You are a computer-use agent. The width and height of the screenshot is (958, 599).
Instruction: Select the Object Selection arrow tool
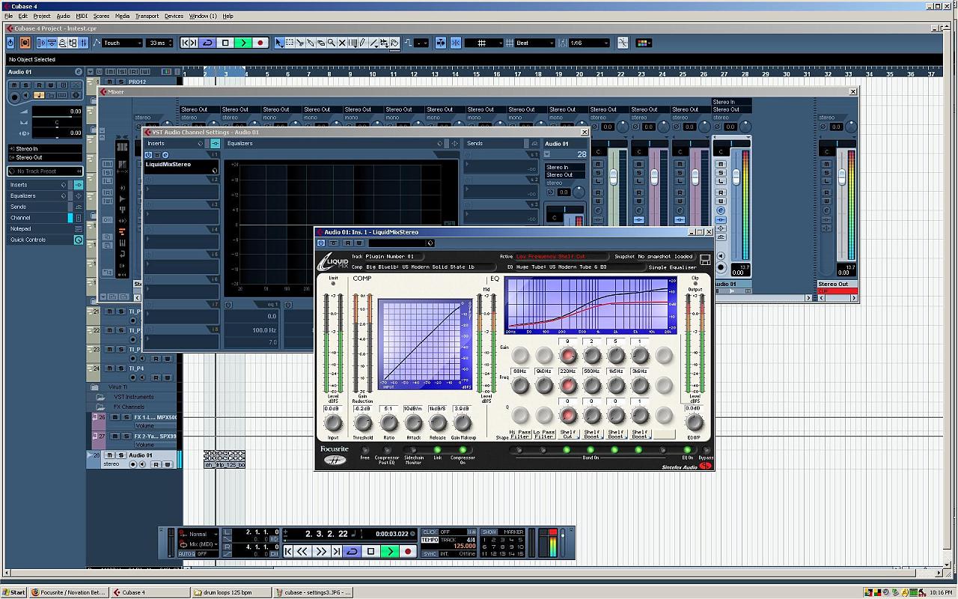click(279, 43)
